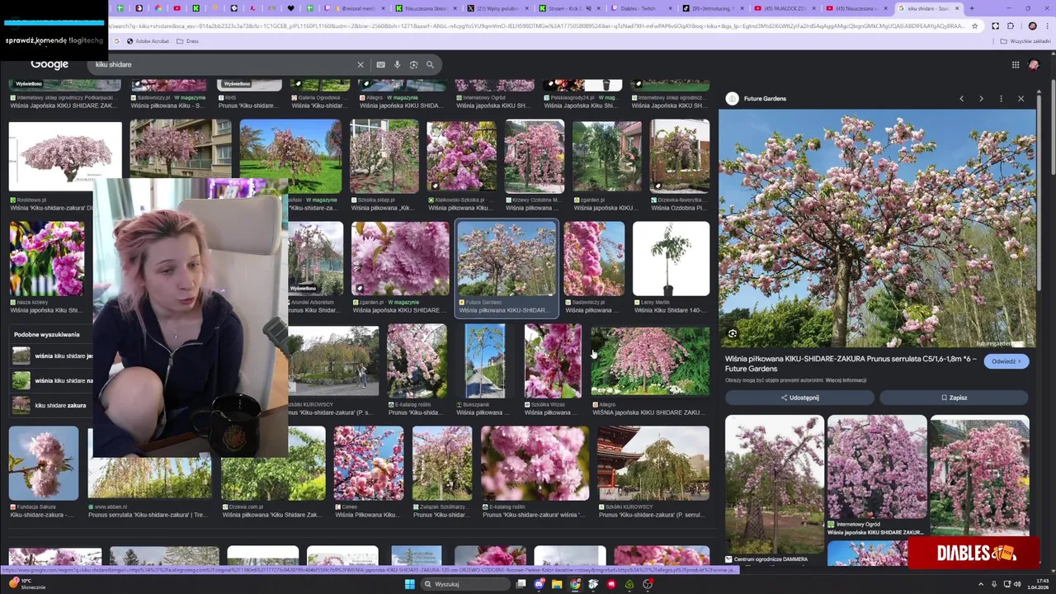
Task: Click the Google logo
Action: click(x=49, y=64)
